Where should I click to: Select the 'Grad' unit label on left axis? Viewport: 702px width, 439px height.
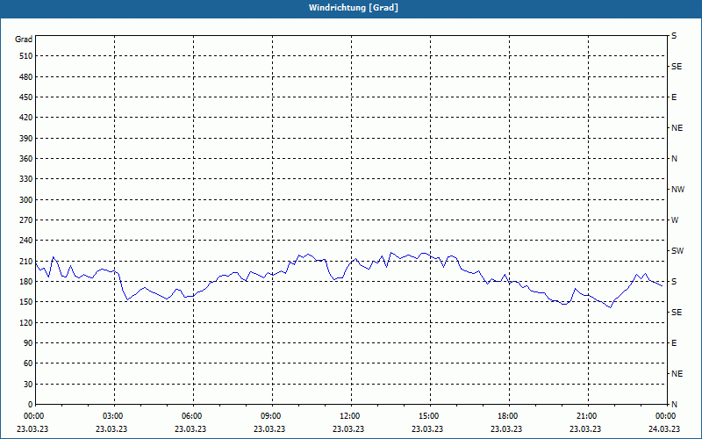[24, 40]
